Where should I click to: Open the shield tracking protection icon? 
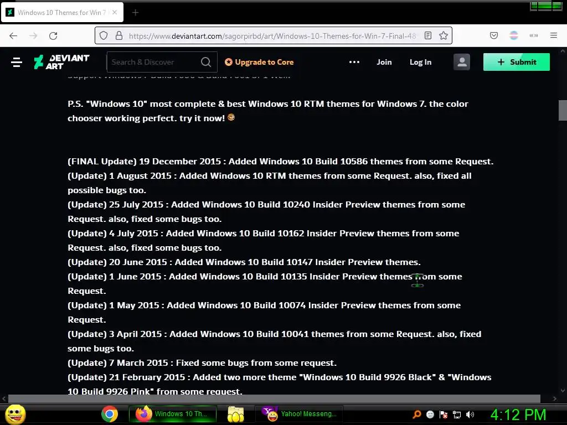click(104, 35)
